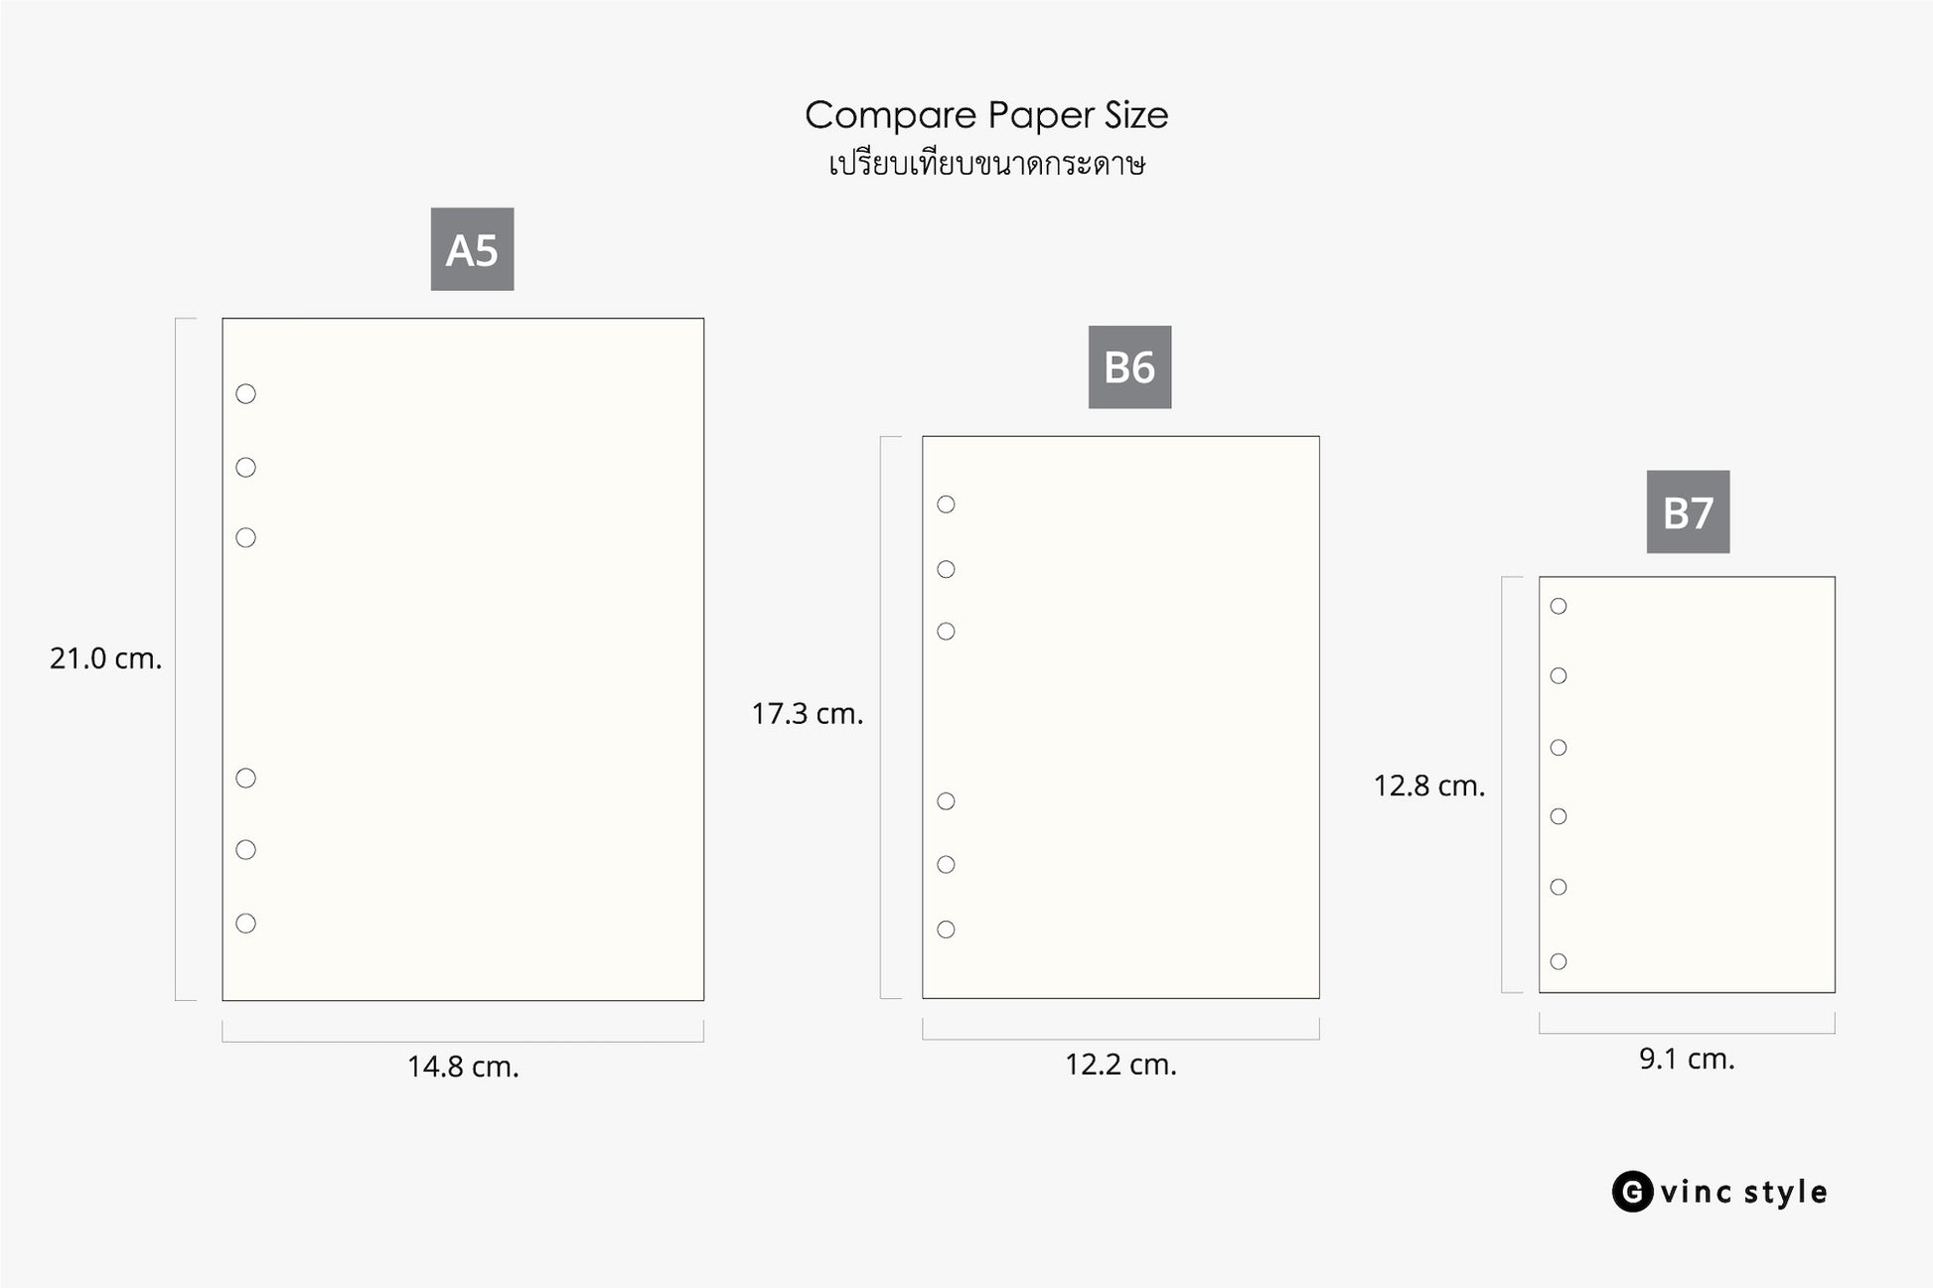
Task: Click the vinc style brand text
Action: coord(1743,1193)
